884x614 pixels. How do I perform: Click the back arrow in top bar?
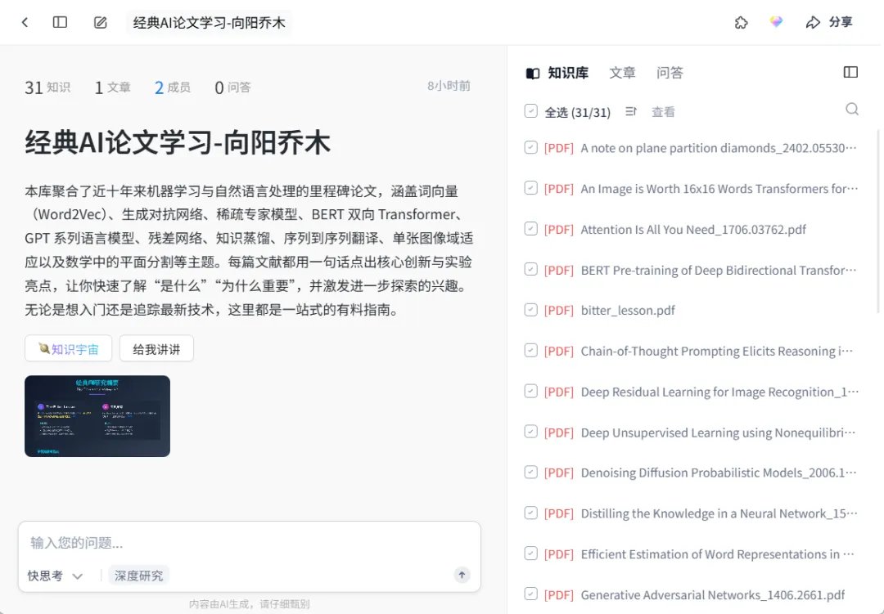25,22
